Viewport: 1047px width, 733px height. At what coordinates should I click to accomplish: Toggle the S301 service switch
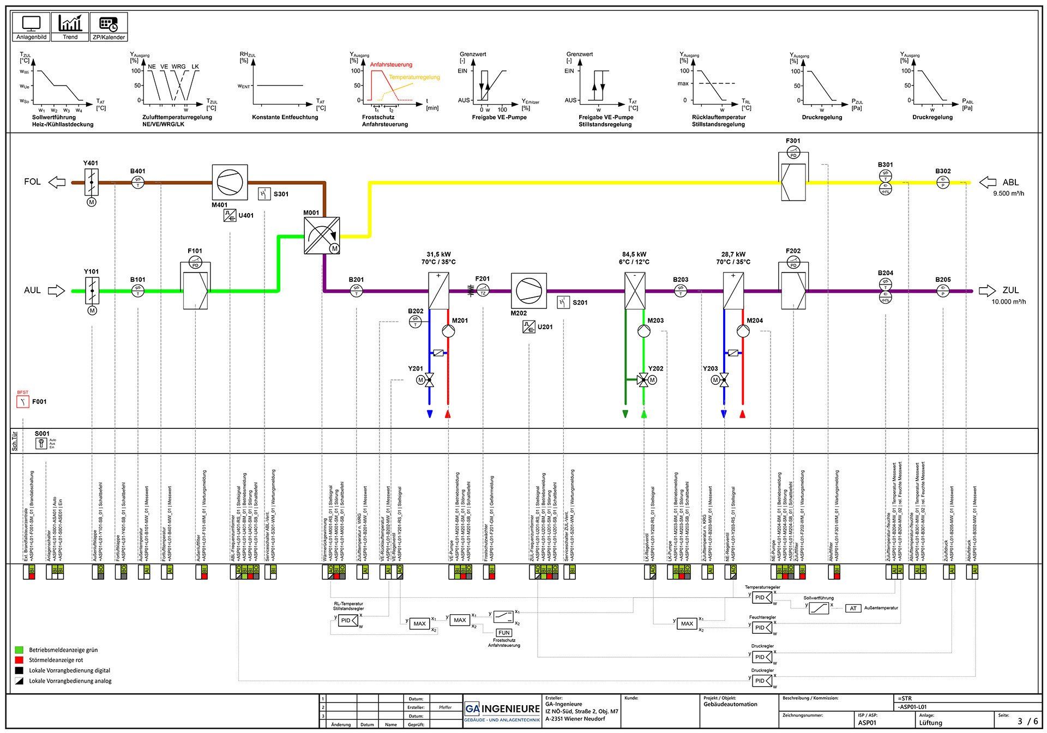[x=264, y=194]
